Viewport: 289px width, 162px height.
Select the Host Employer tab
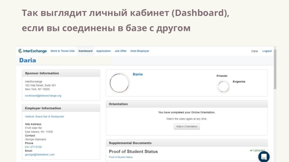coord(140,51)
